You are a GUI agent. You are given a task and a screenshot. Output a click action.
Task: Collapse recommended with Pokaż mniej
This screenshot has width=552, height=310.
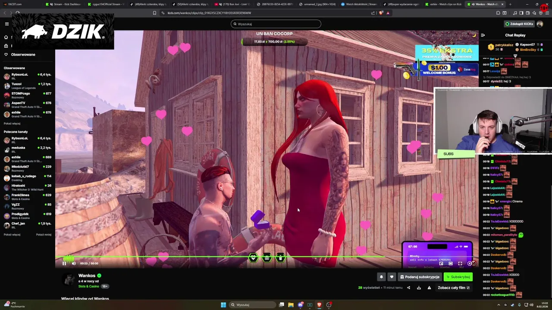point(44,235)
